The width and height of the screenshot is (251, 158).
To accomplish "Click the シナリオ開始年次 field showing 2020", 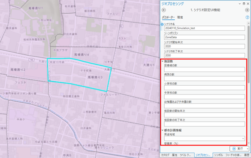I will coord(204,47).
